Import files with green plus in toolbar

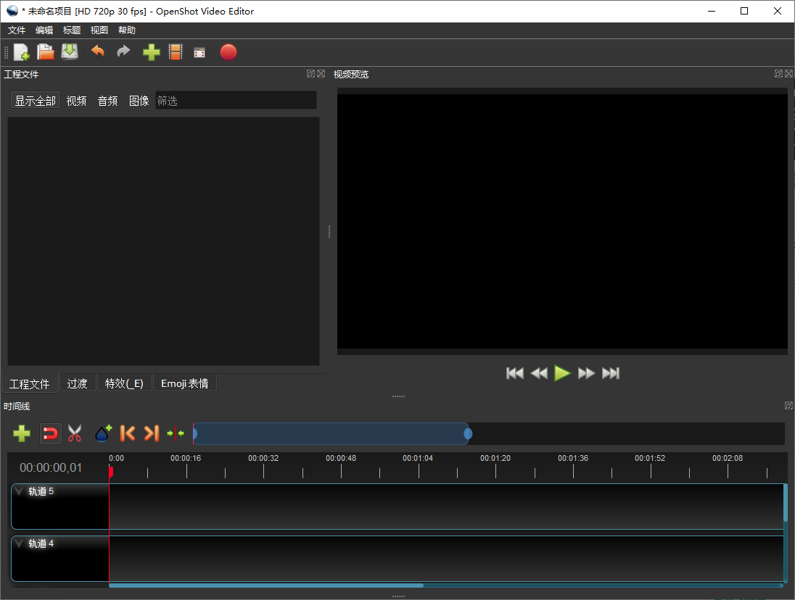(x=151, y=52)
